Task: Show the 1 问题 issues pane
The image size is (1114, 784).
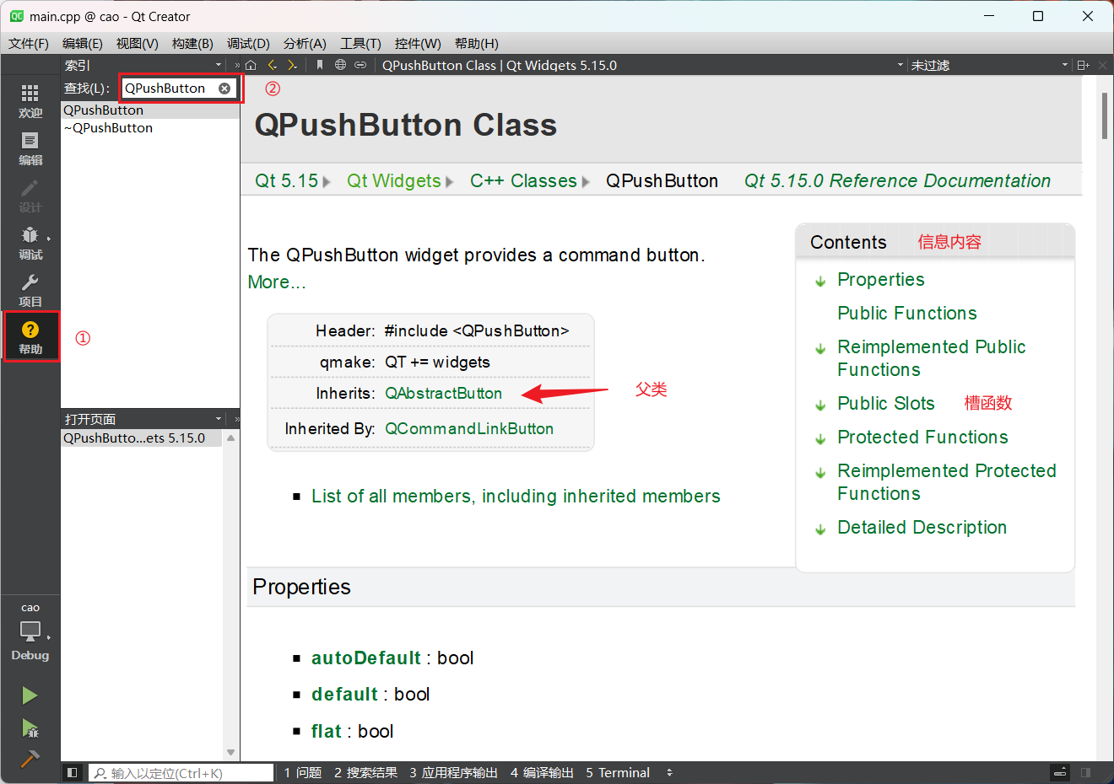Action: 303,772
